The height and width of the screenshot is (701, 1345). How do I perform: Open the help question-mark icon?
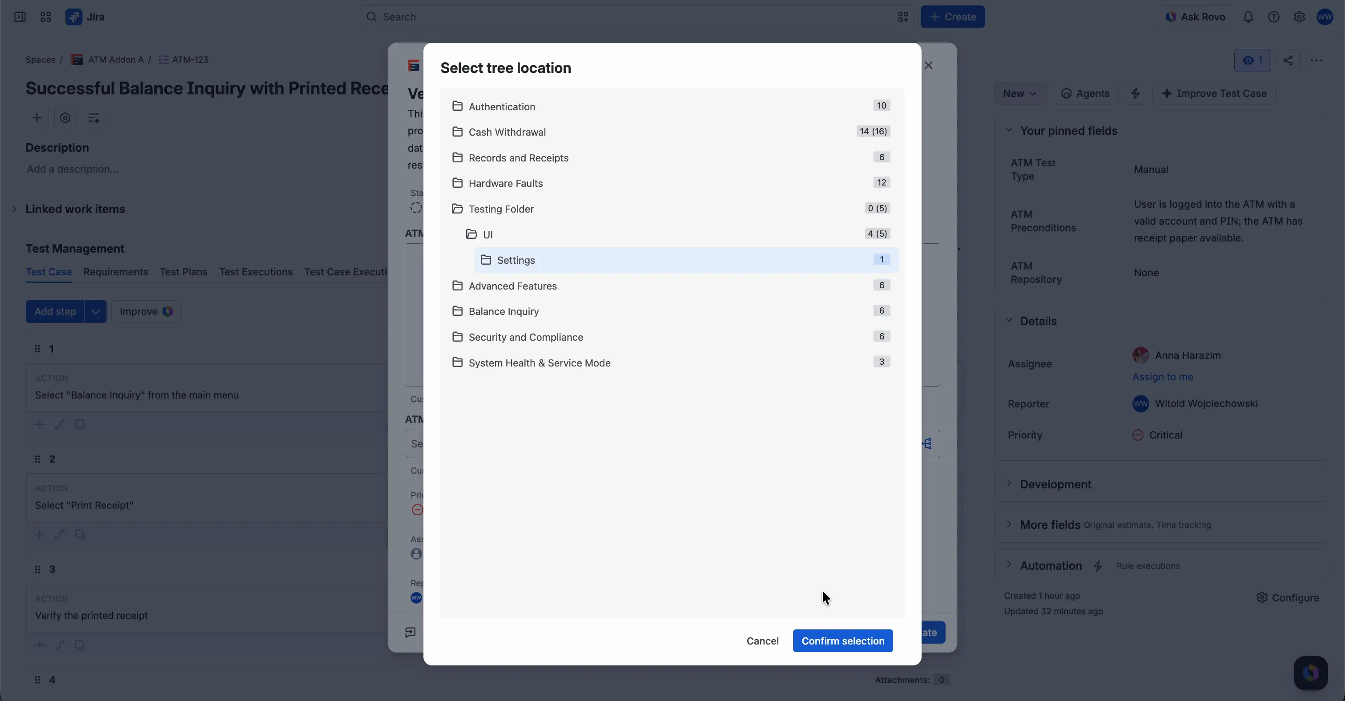[1273, 17]
